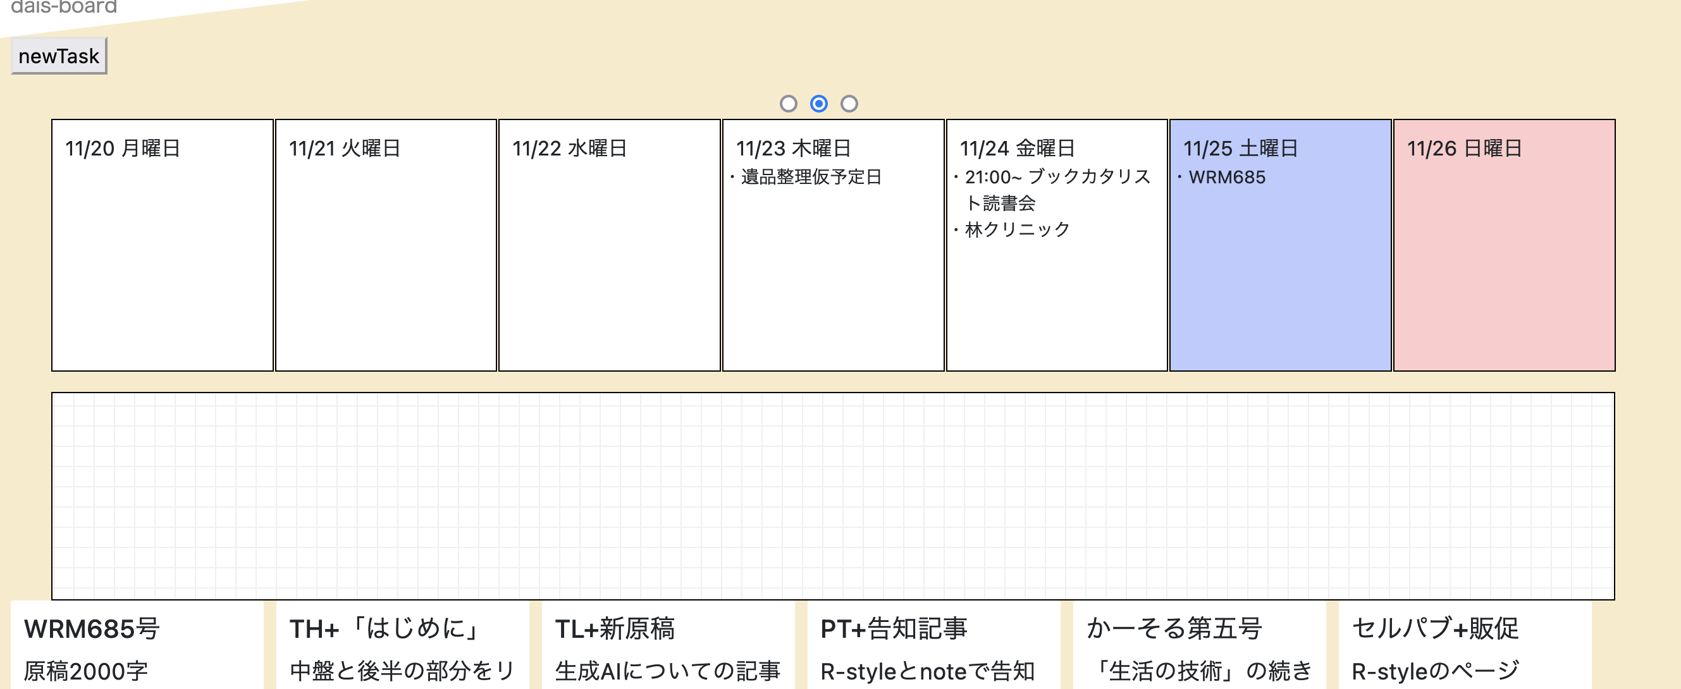Open the PT+告知記事 task card
The width and height of the screenshot is (1681, 689).
click(933, 646)
